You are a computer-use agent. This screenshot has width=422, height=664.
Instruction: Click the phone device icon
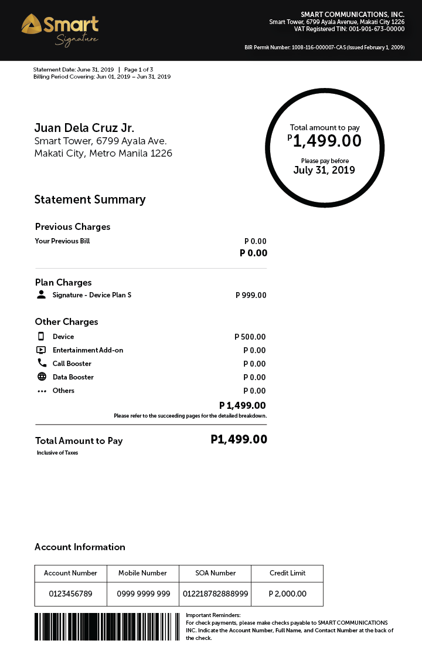(x=41, y=336)
